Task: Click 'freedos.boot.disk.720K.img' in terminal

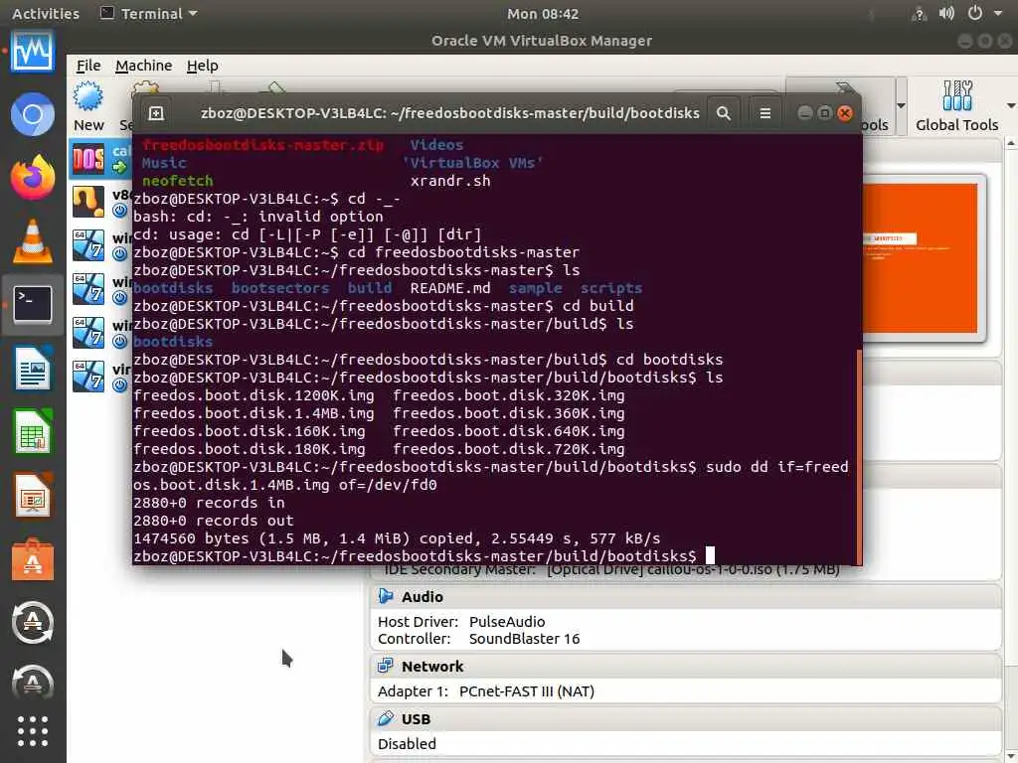Action: (508, 449)
